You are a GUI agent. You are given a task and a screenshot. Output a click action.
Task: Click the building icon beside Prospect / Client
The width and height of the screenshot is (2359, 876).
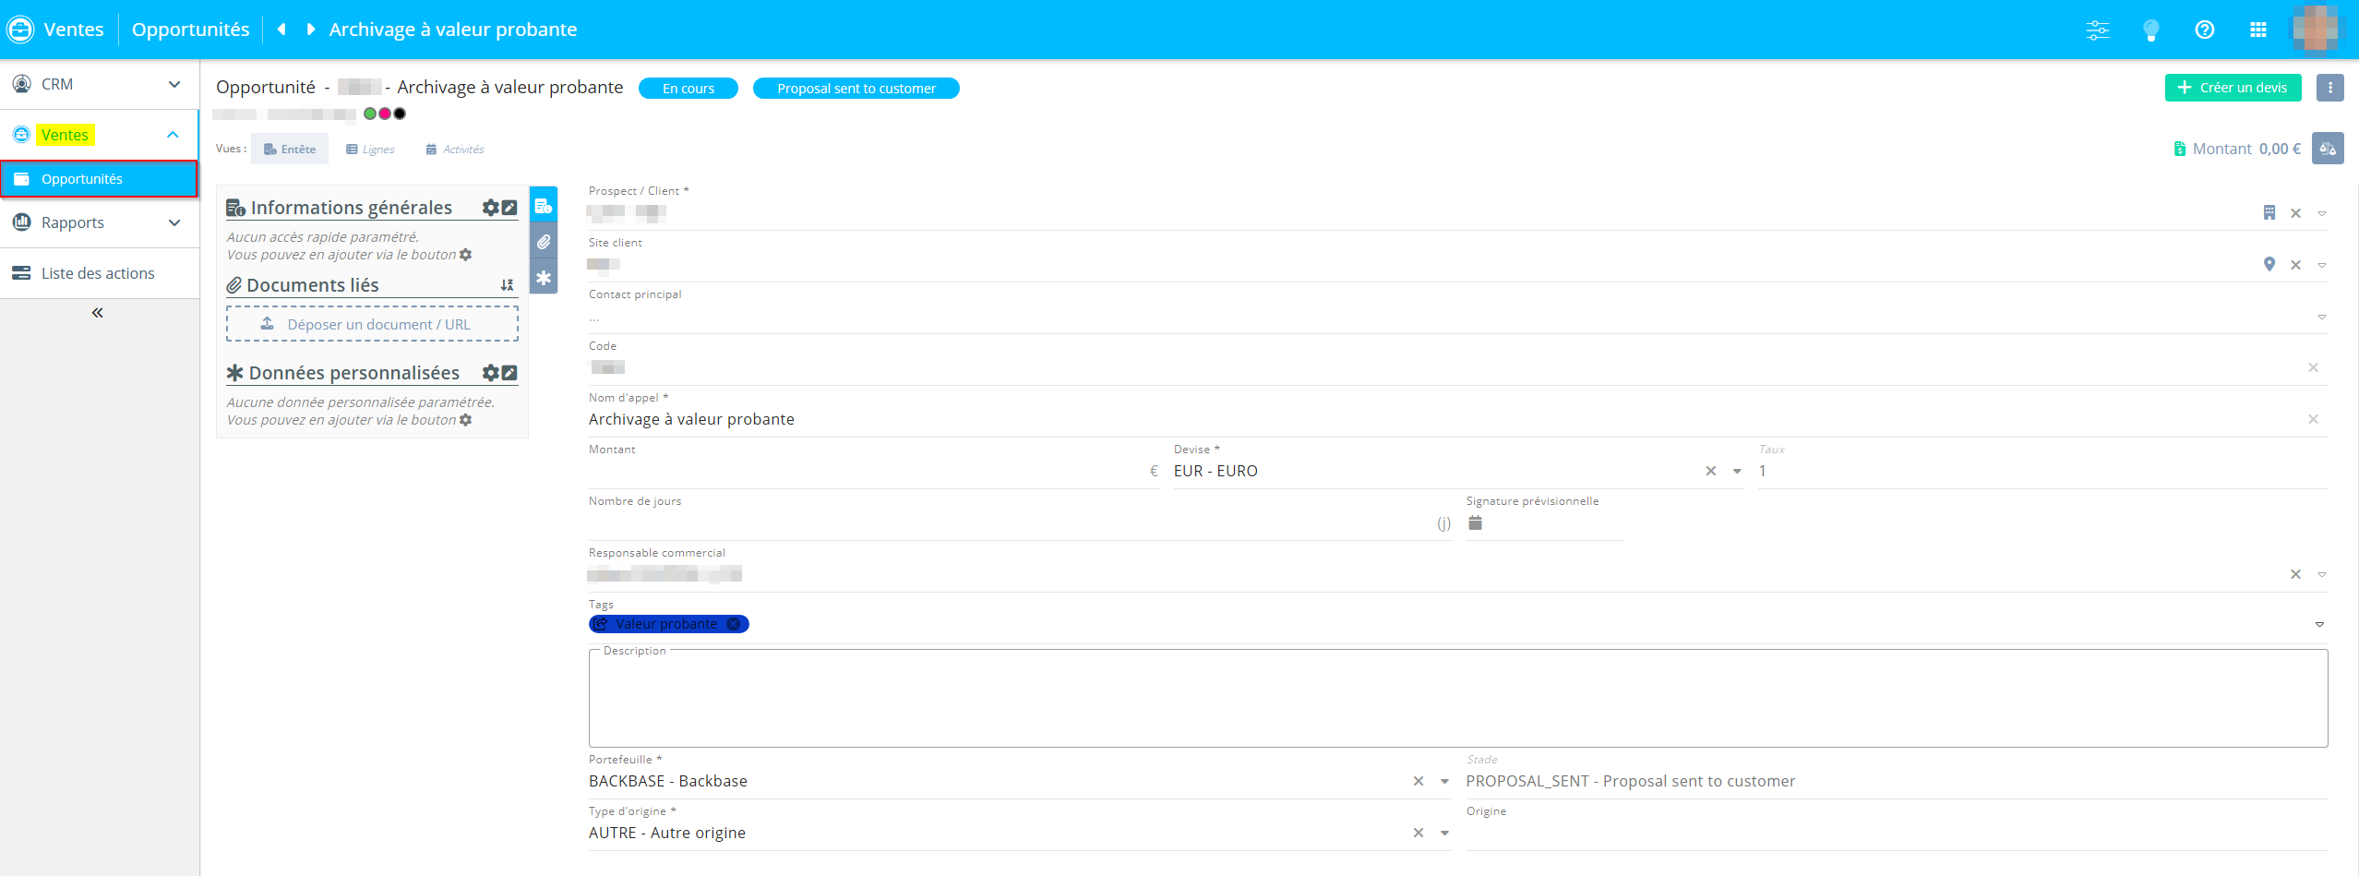2269,213
